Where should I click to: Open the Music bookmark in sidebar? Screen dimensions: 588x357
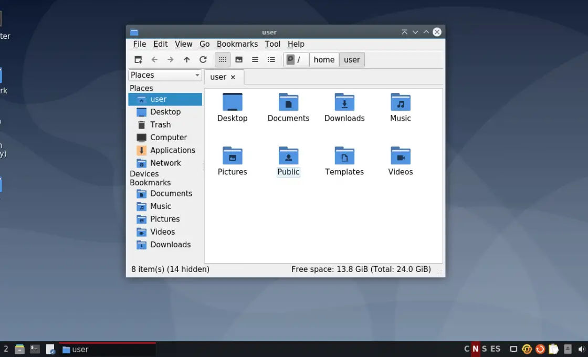pyautogui.click(x=165, y=206)
